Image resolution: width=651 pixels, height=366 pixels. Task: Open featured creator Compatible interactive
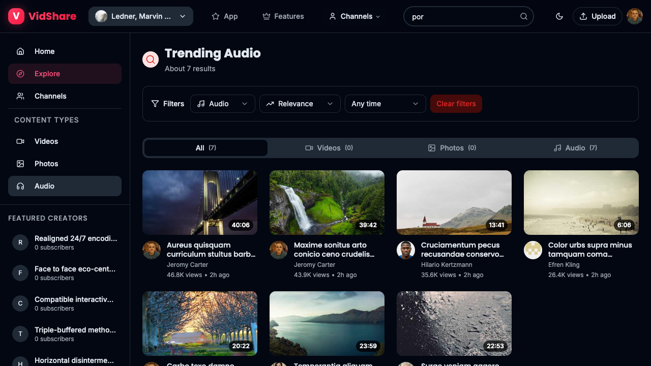click(x=65, y=303)
